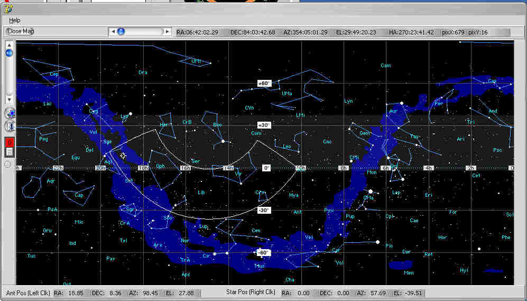Click the UMa constellation label on map

click(x=286, y=94)
